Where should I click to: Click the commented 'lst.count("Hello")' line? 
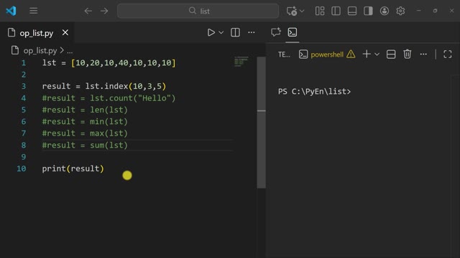point(109,98)
